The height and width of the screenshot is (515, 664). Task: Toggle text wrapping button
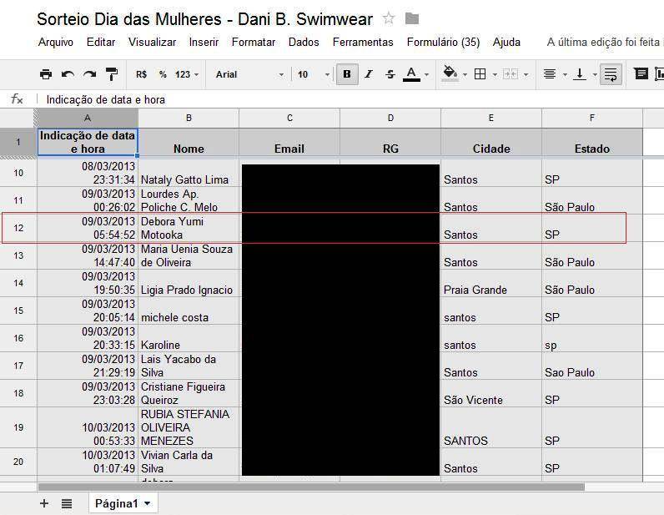click(611, 74)
